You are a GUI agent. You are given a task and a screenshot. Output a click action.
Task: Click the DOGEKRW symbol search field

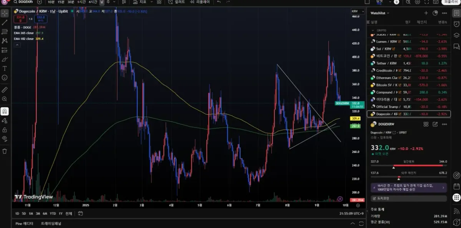(23, 2)
